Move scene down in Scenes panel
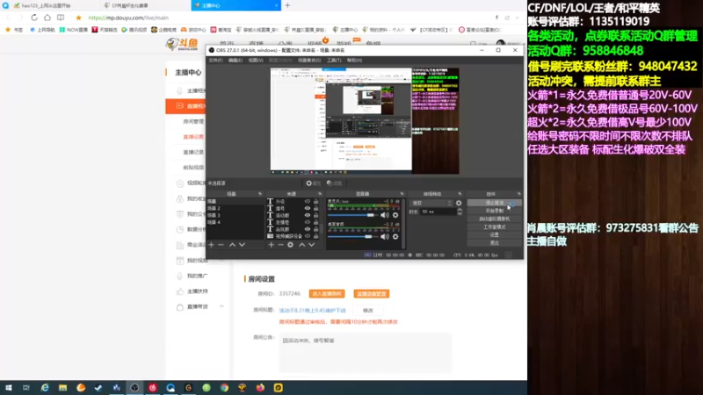This screenshot has width=703, height=395. 243,245
